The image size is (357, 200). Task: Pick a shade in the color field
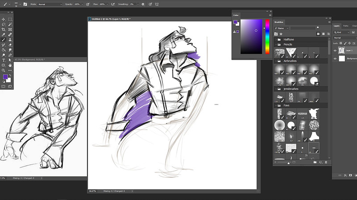[251, 37]
